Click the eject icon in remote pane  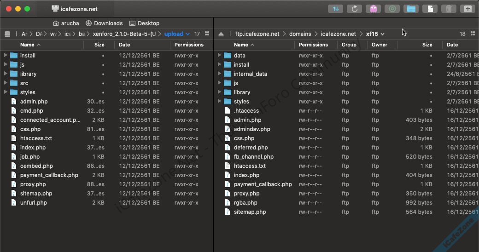(221, 34)
